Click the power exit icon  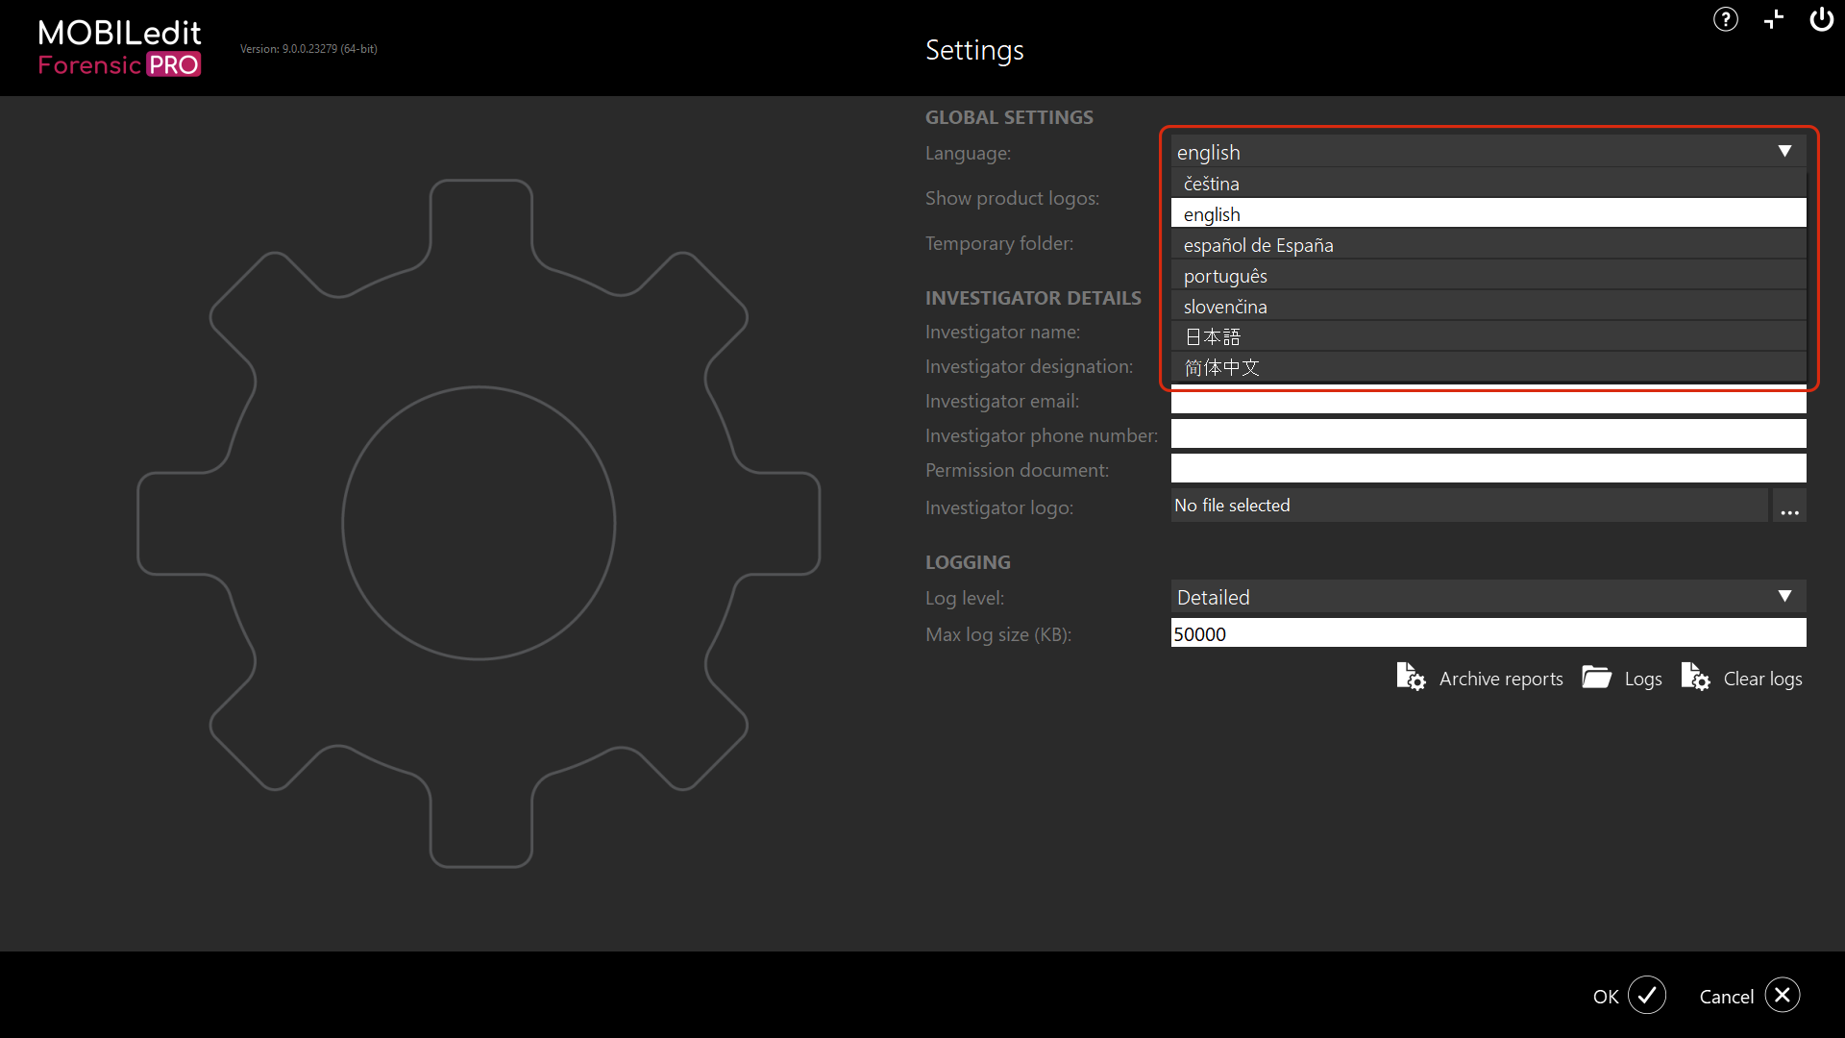[x=1822, y=19]
